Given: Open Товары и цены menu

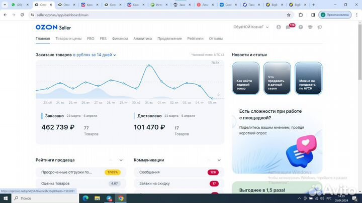Looking at the screenshot, I should 68,39.
